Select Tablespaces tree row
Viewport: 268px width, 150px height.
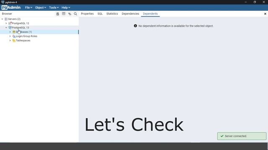click(39, 40)
